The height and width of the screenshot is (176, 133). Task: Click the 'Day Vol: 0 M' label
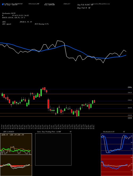(84, 8)
